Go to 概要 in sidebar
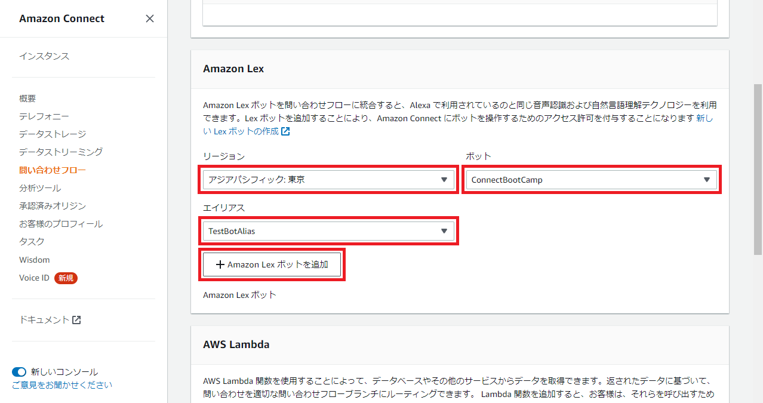The height and width of the screenshot is (403, 763). pos(27,99)
